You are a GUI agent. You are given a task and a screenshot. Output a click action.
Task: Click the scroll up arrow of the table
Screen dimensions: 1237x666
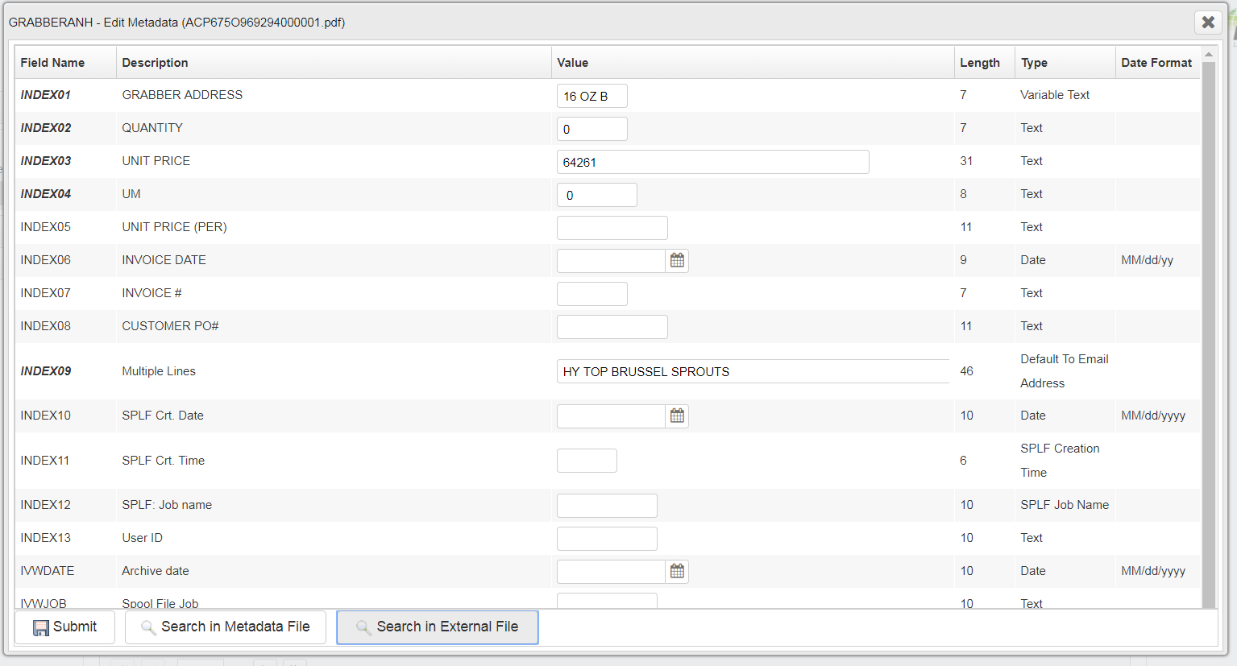click(x=1208, y=54)
